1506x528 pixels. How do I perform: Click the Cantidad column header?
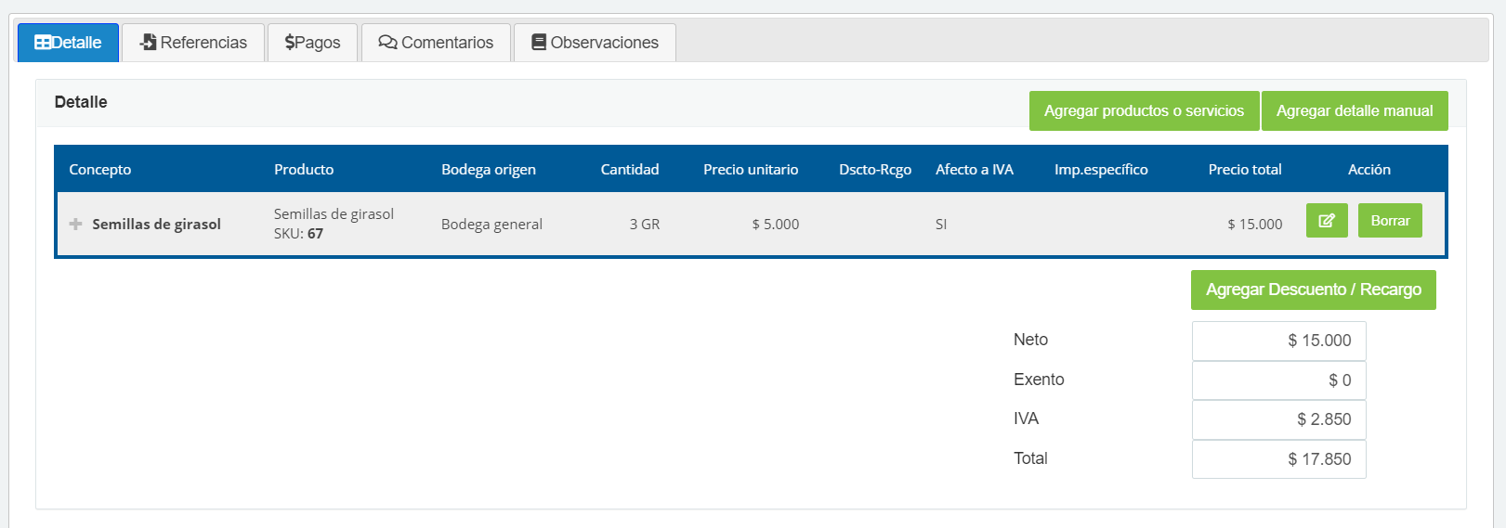(x=629, y=170)
